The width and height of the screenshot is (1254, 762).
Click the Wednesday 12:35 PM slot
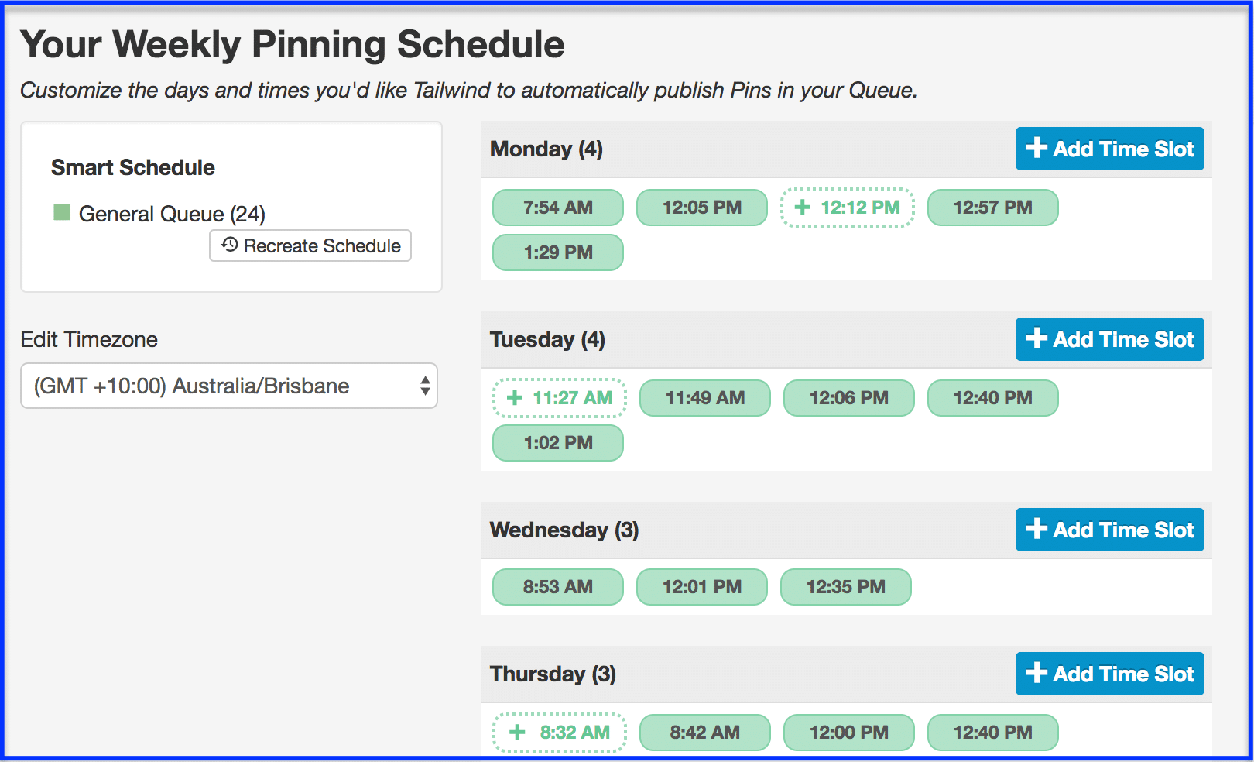[846, 587]
